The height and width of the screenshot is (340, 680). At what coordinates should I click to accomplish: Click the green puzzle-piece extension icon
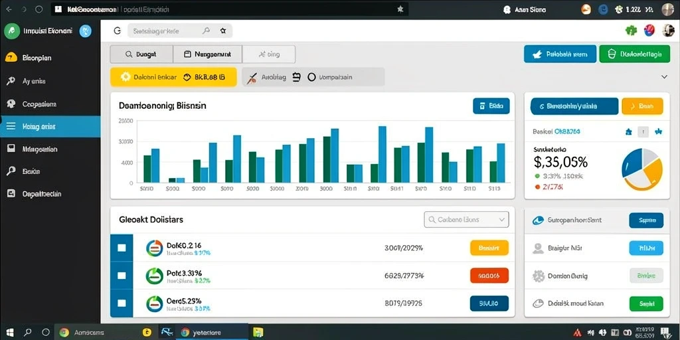pos(631,31)
